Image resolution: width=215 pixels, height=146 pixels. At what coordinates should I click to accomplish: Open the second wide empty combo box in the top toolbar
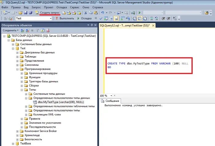[x=183, y=13]
